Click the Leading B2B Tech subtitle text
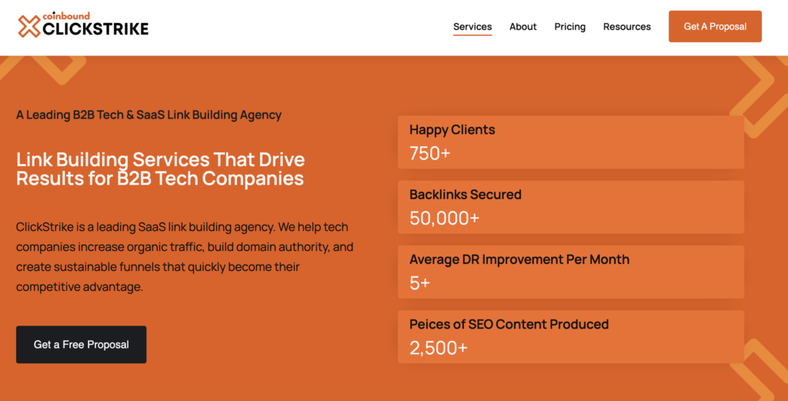 149,115
